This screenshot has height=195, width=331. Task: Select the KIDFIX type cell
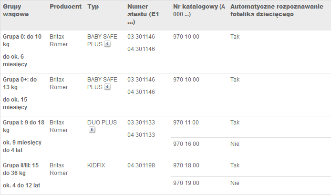point(96,165)
